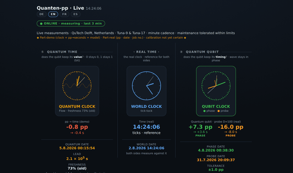
Task: Switch language to FR
Action: click(64, 14)
